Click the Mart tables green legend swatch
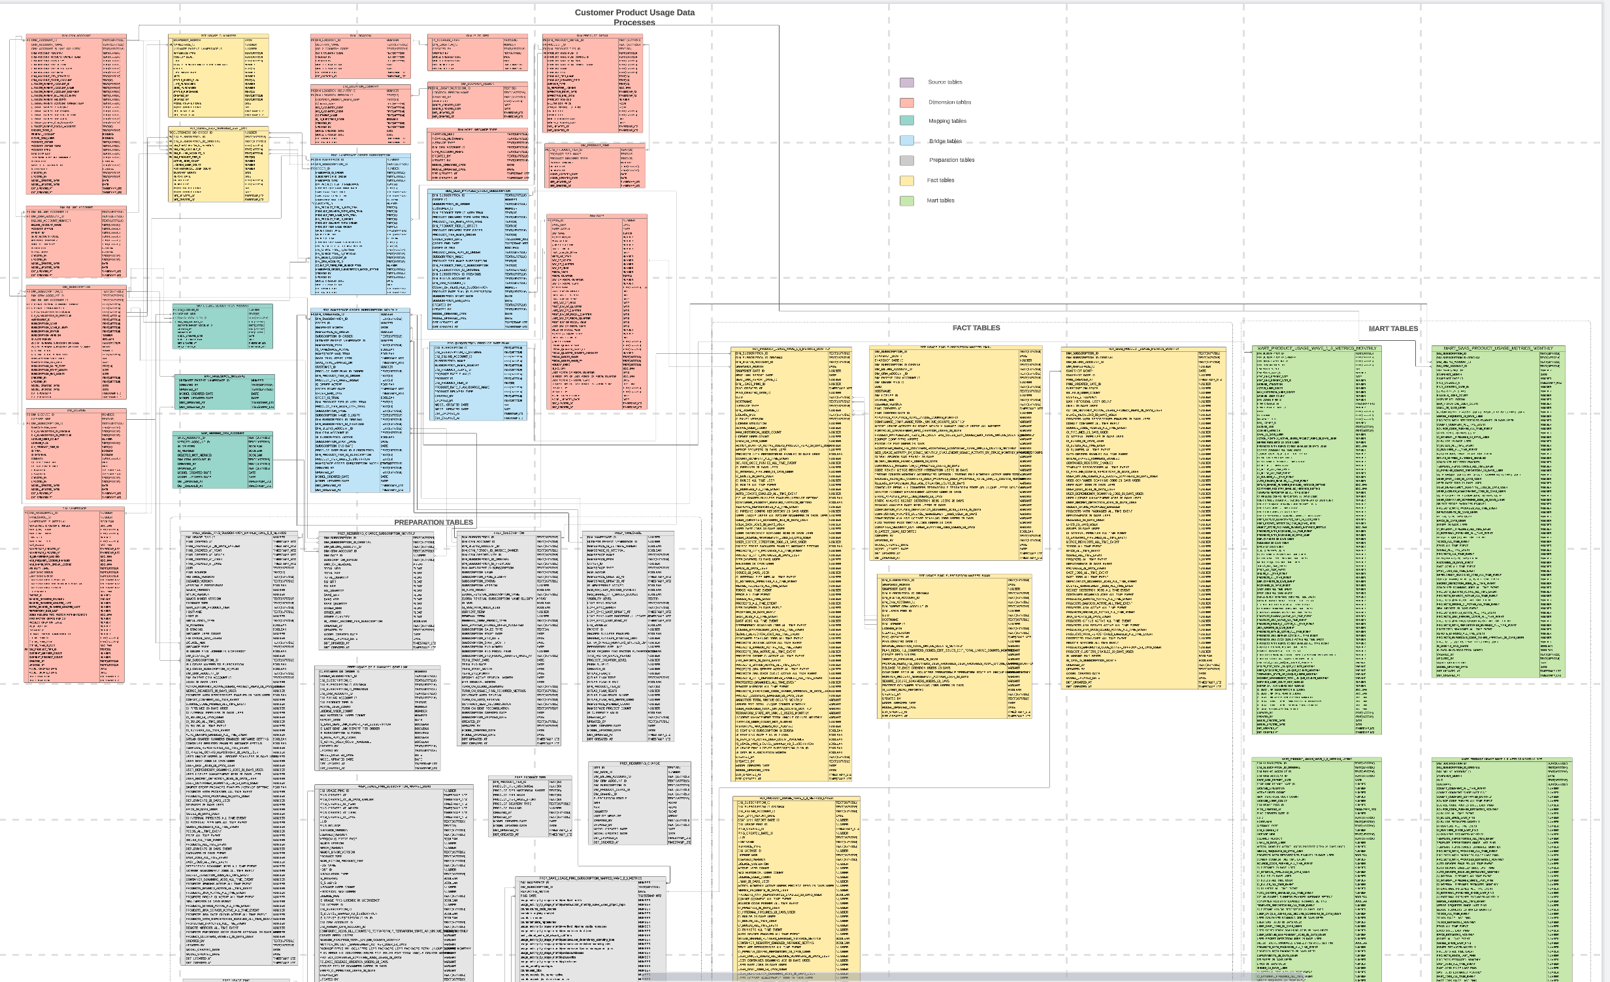1610x982 pixels. point(906,200)
